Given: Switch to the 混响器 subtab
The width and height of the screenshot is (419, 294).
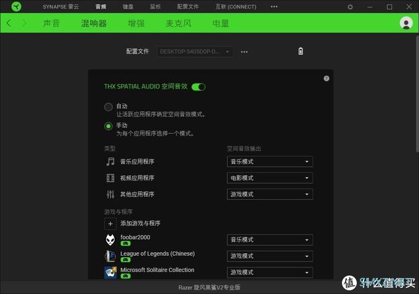Looking at the screenshot, I should coord(94,23).
